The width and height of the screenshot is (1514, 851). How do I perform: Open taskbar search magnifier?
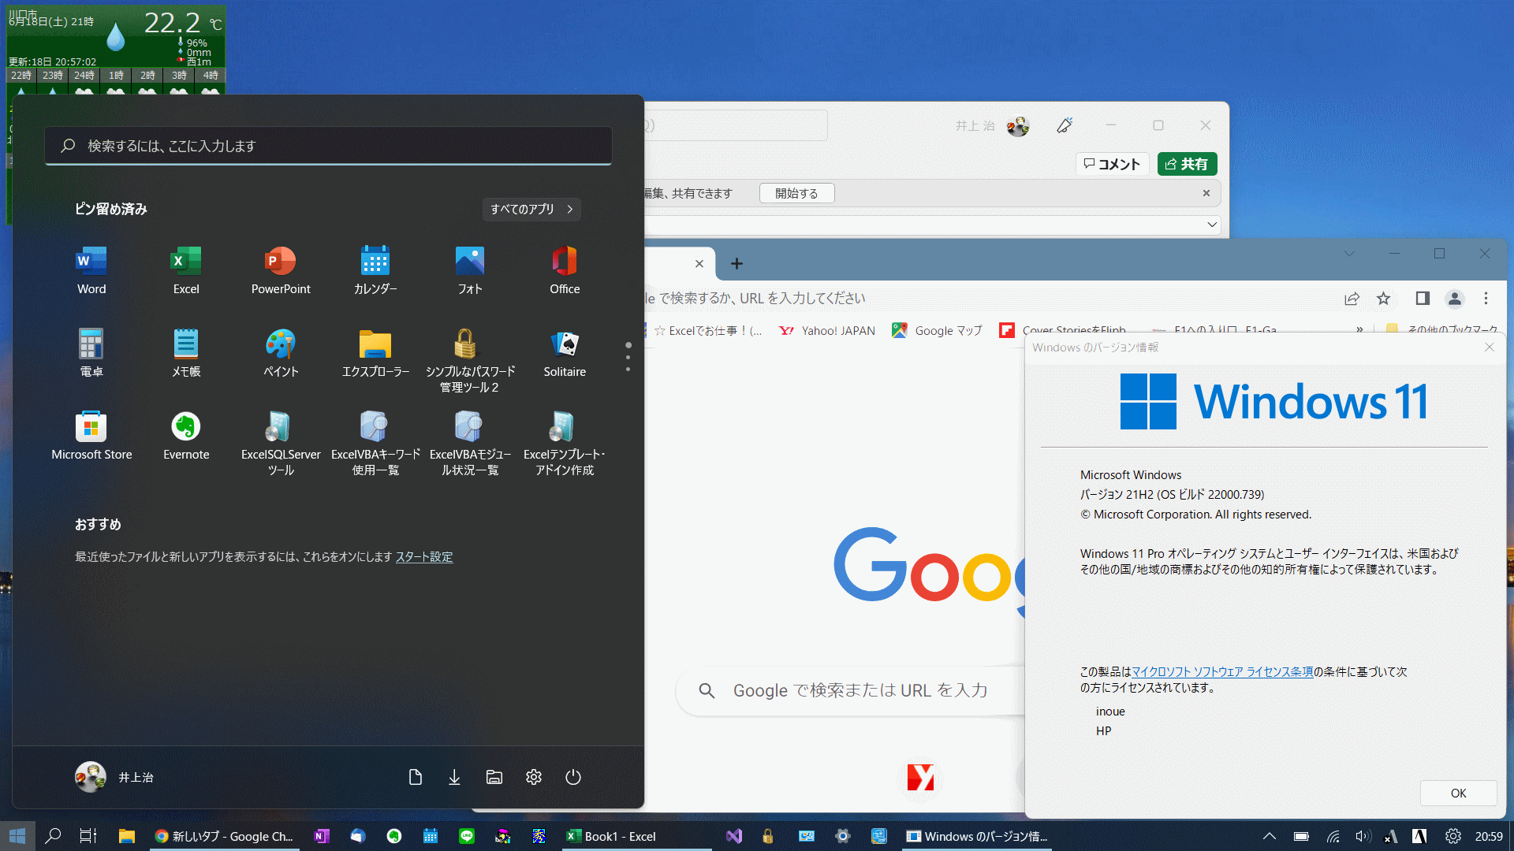[53, 836]
